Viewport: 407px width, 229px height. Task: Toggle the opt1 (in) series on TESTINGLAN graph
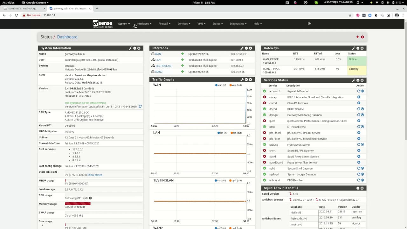pos(220,181)
